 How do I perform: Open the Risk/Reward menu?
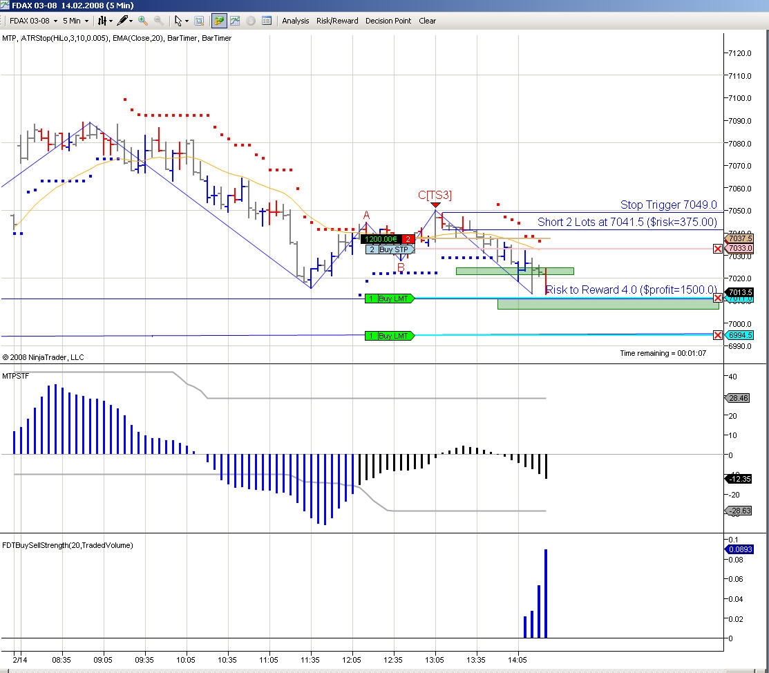pos(337,21)
